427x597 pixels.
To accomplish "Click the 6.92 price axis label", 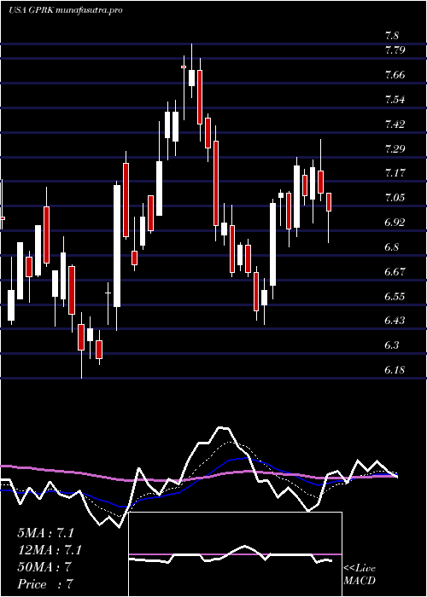I will [395, 223].
